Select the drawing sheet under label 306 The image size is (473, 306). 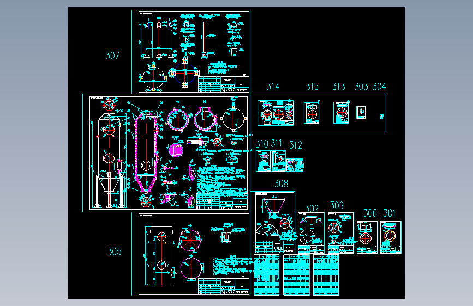[367, 237]
